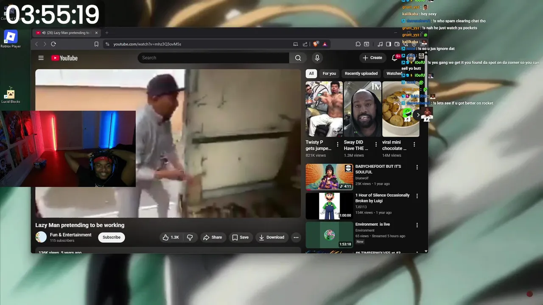
Task: Select the For you filter chip
Action: [329, 73]
